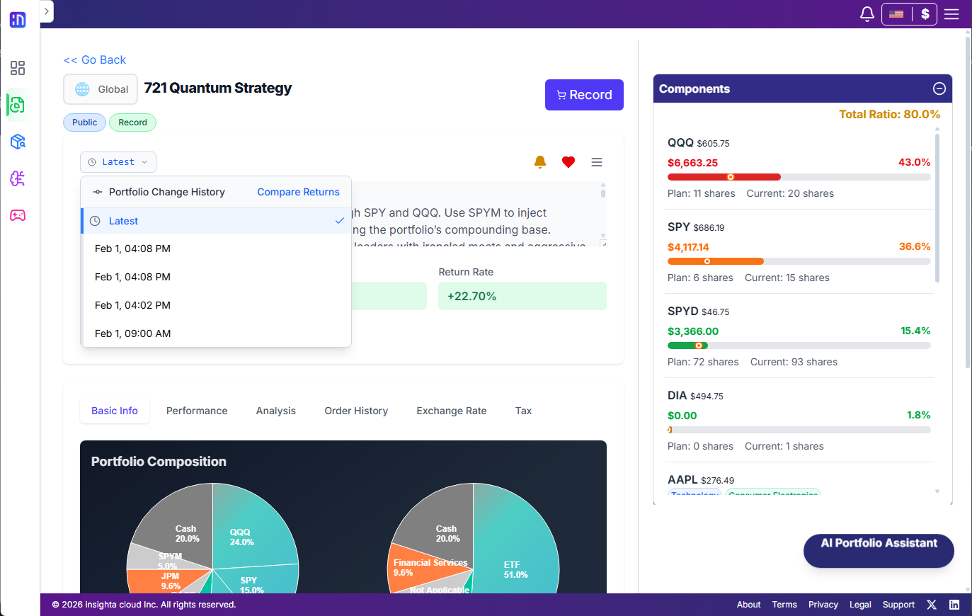This screenshot has height=616, width=972.
Task: Click the Insighta logo in the top-left corner
Action: [17, 20]
